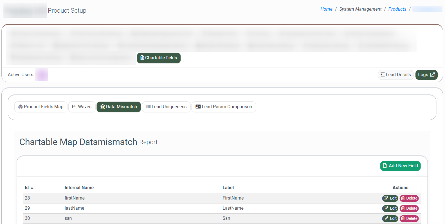Viewport: 445px width, 224px height.
Task: Edit the firstName field row
Action: 390,198
